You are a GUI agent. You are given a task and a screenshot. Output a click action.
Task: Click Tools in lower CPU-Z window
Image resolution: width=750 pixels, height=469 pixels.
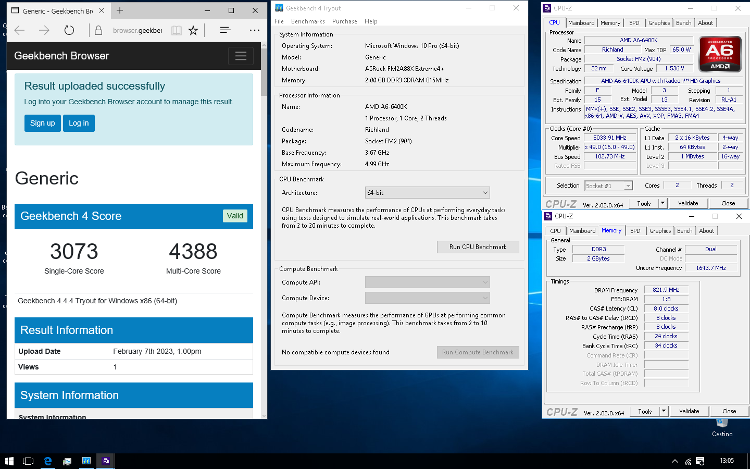pos(645,411)
